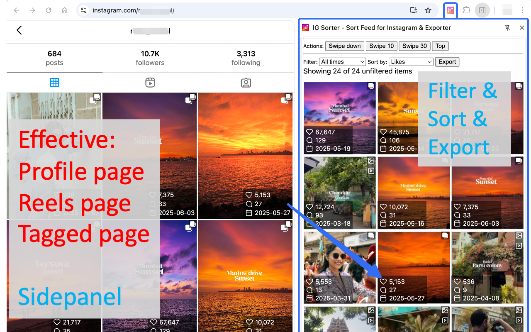
Task: Open the browser side panel icon
Action: coord(482,10)
